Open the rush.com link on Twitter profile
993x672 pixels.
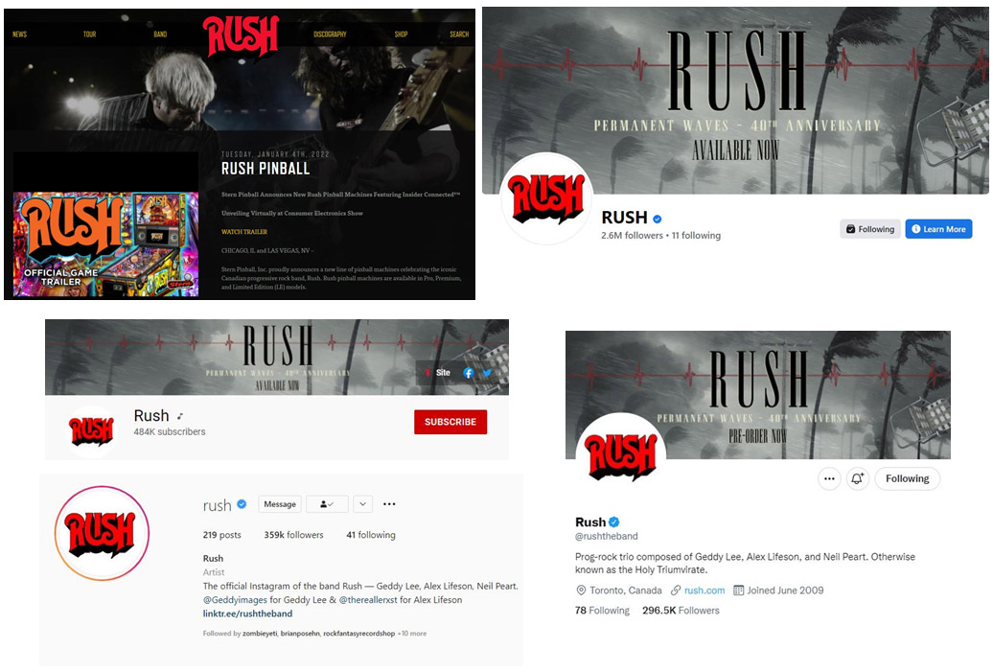tap(704, 591)
